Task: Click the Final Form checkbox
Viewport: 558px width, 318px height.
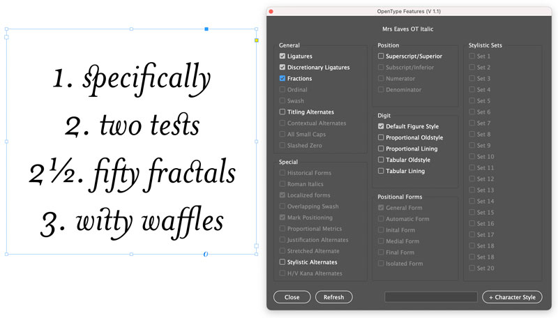Action: tap(381, 252)
